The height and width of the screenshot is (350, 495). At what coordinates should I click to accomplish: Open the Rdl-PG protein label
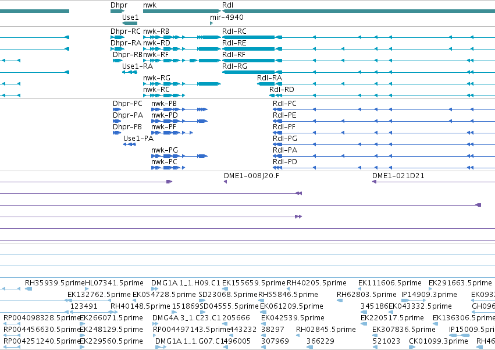tap(285, 139)
